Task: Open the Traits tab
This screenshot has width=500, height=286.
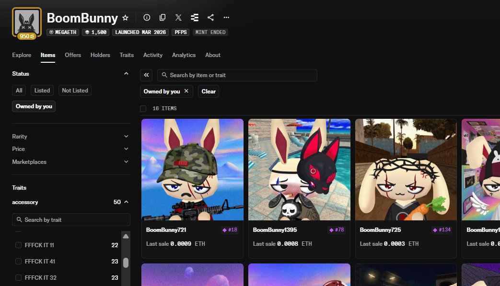Action: coord(127,55)
